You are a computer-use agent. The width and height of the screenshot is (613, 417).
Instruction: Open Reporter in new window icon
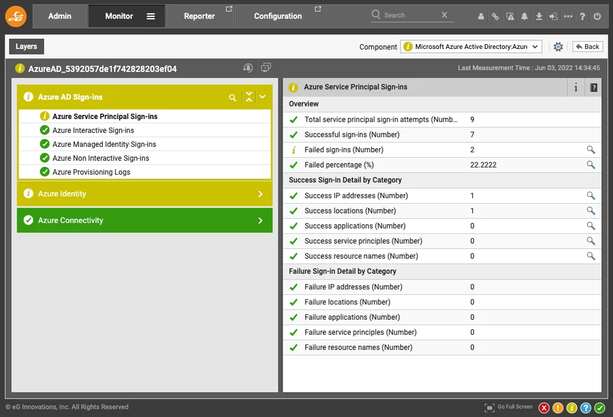[229, 8]
